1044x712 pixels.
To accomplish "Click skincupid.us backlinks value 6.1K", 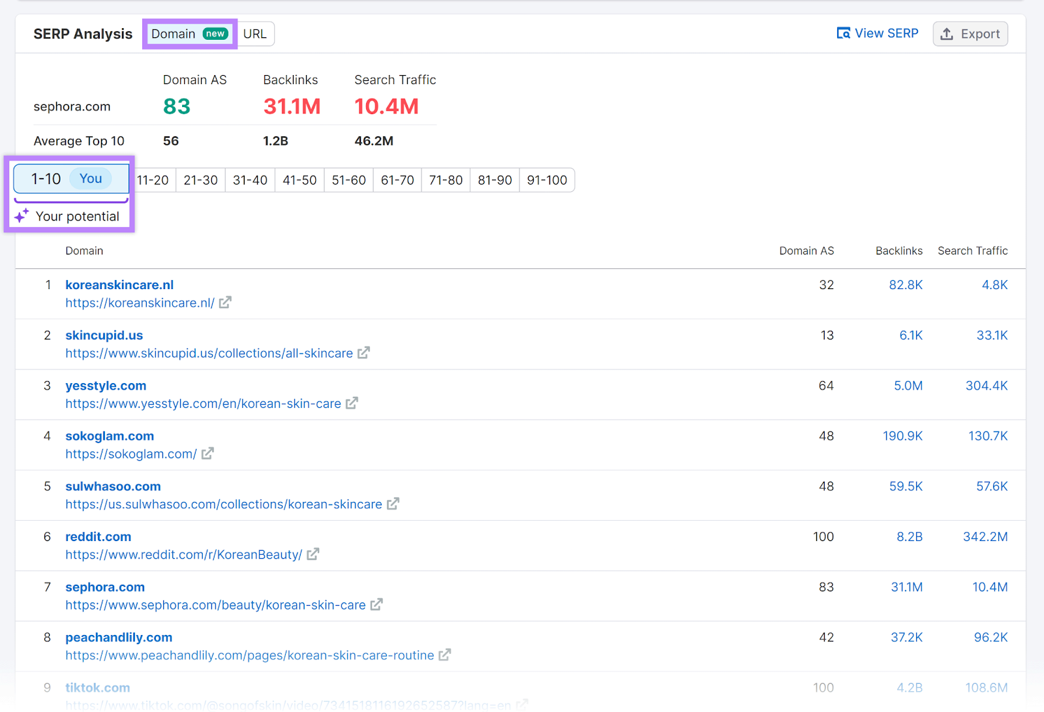I will pyautogui.click(x=911, y=335).
